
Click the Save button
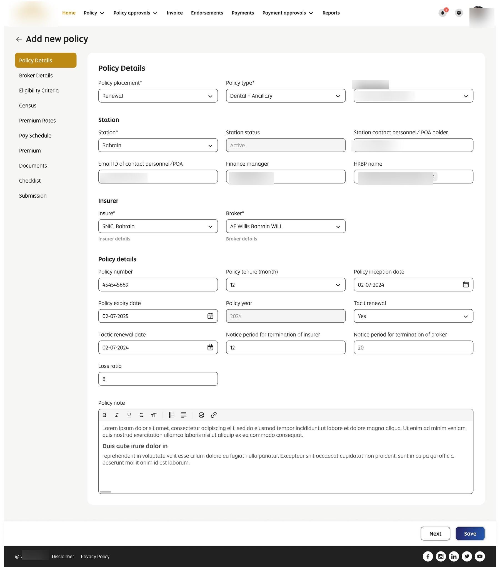coord(470,533)
